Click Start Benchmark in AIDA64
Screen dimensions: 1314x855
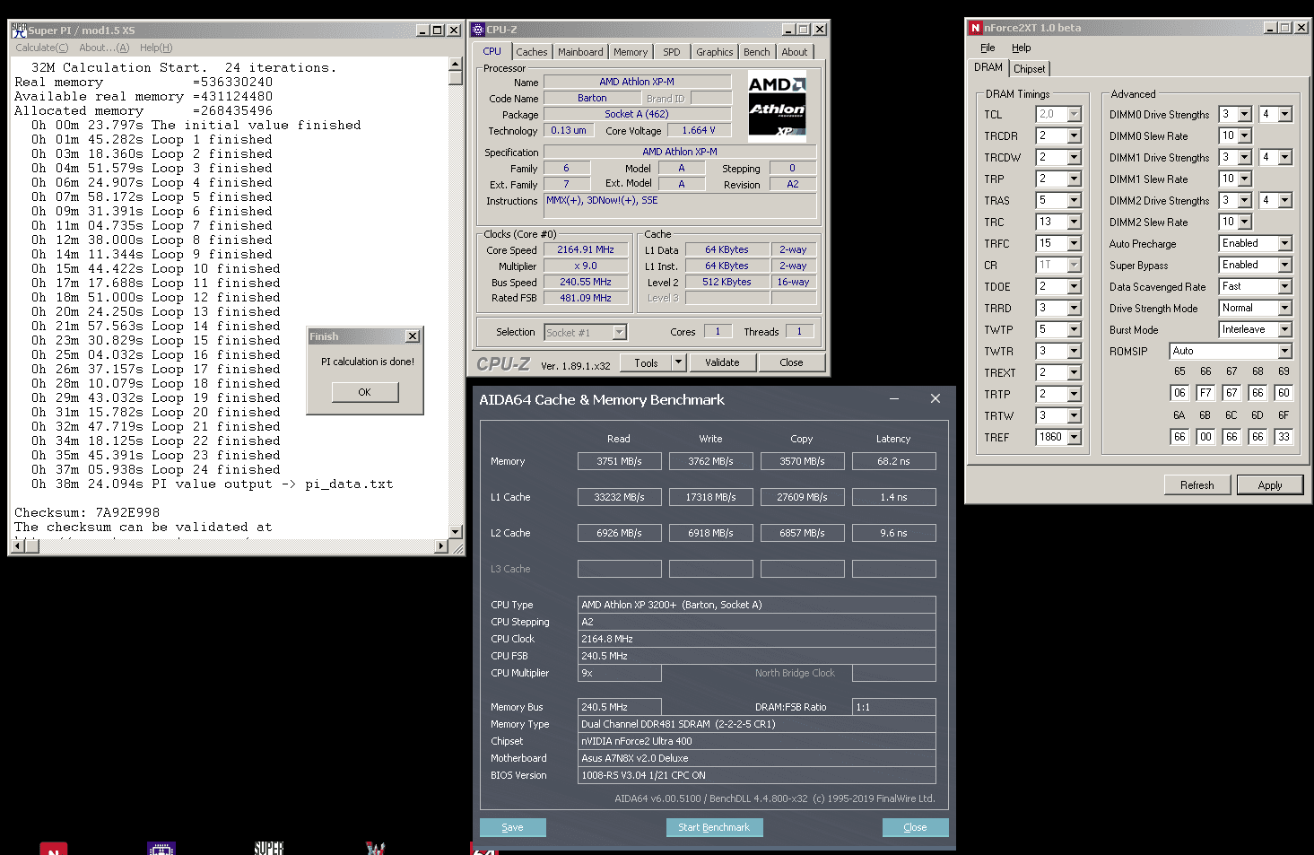(x=714, y=827)
